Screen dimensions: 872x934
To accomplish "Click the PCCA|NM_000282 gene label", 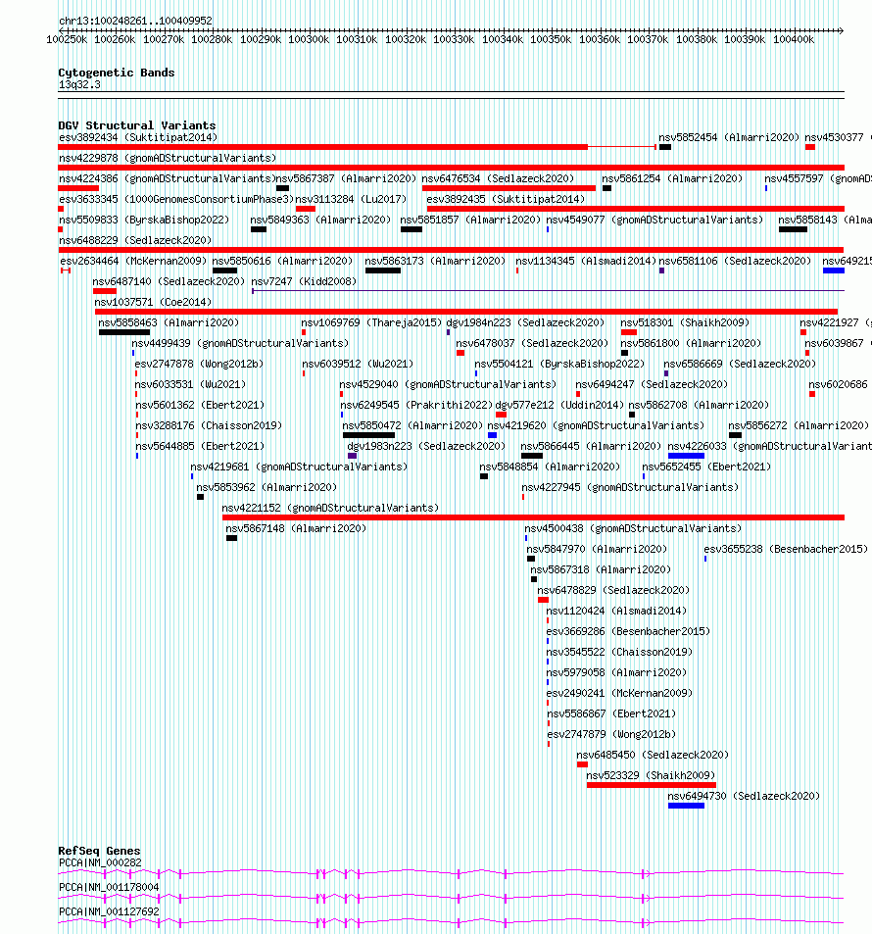I will pos(100,863).
